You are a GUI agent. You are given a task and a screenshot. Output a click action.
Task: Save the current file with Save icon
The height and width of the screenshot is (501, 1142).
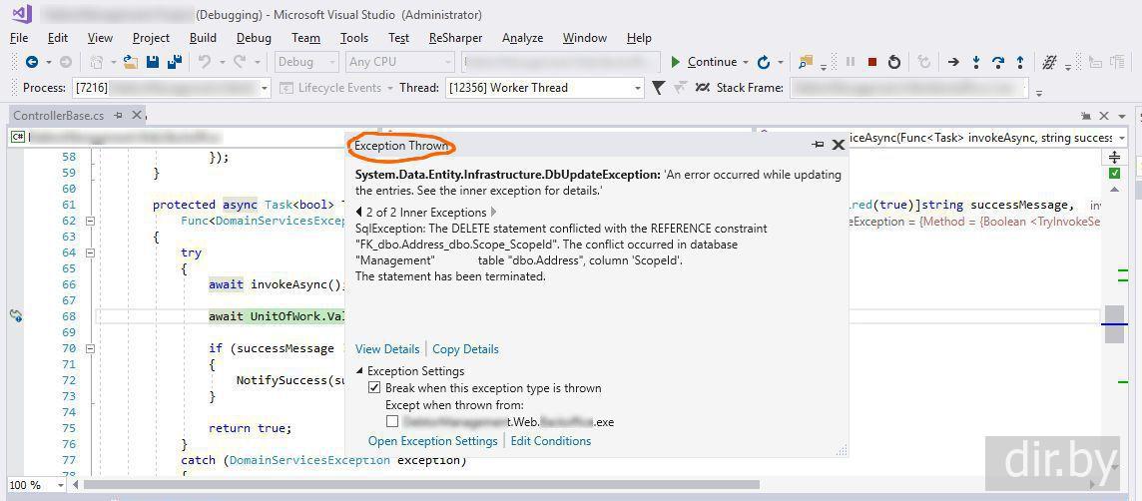(x=152, y=62)
